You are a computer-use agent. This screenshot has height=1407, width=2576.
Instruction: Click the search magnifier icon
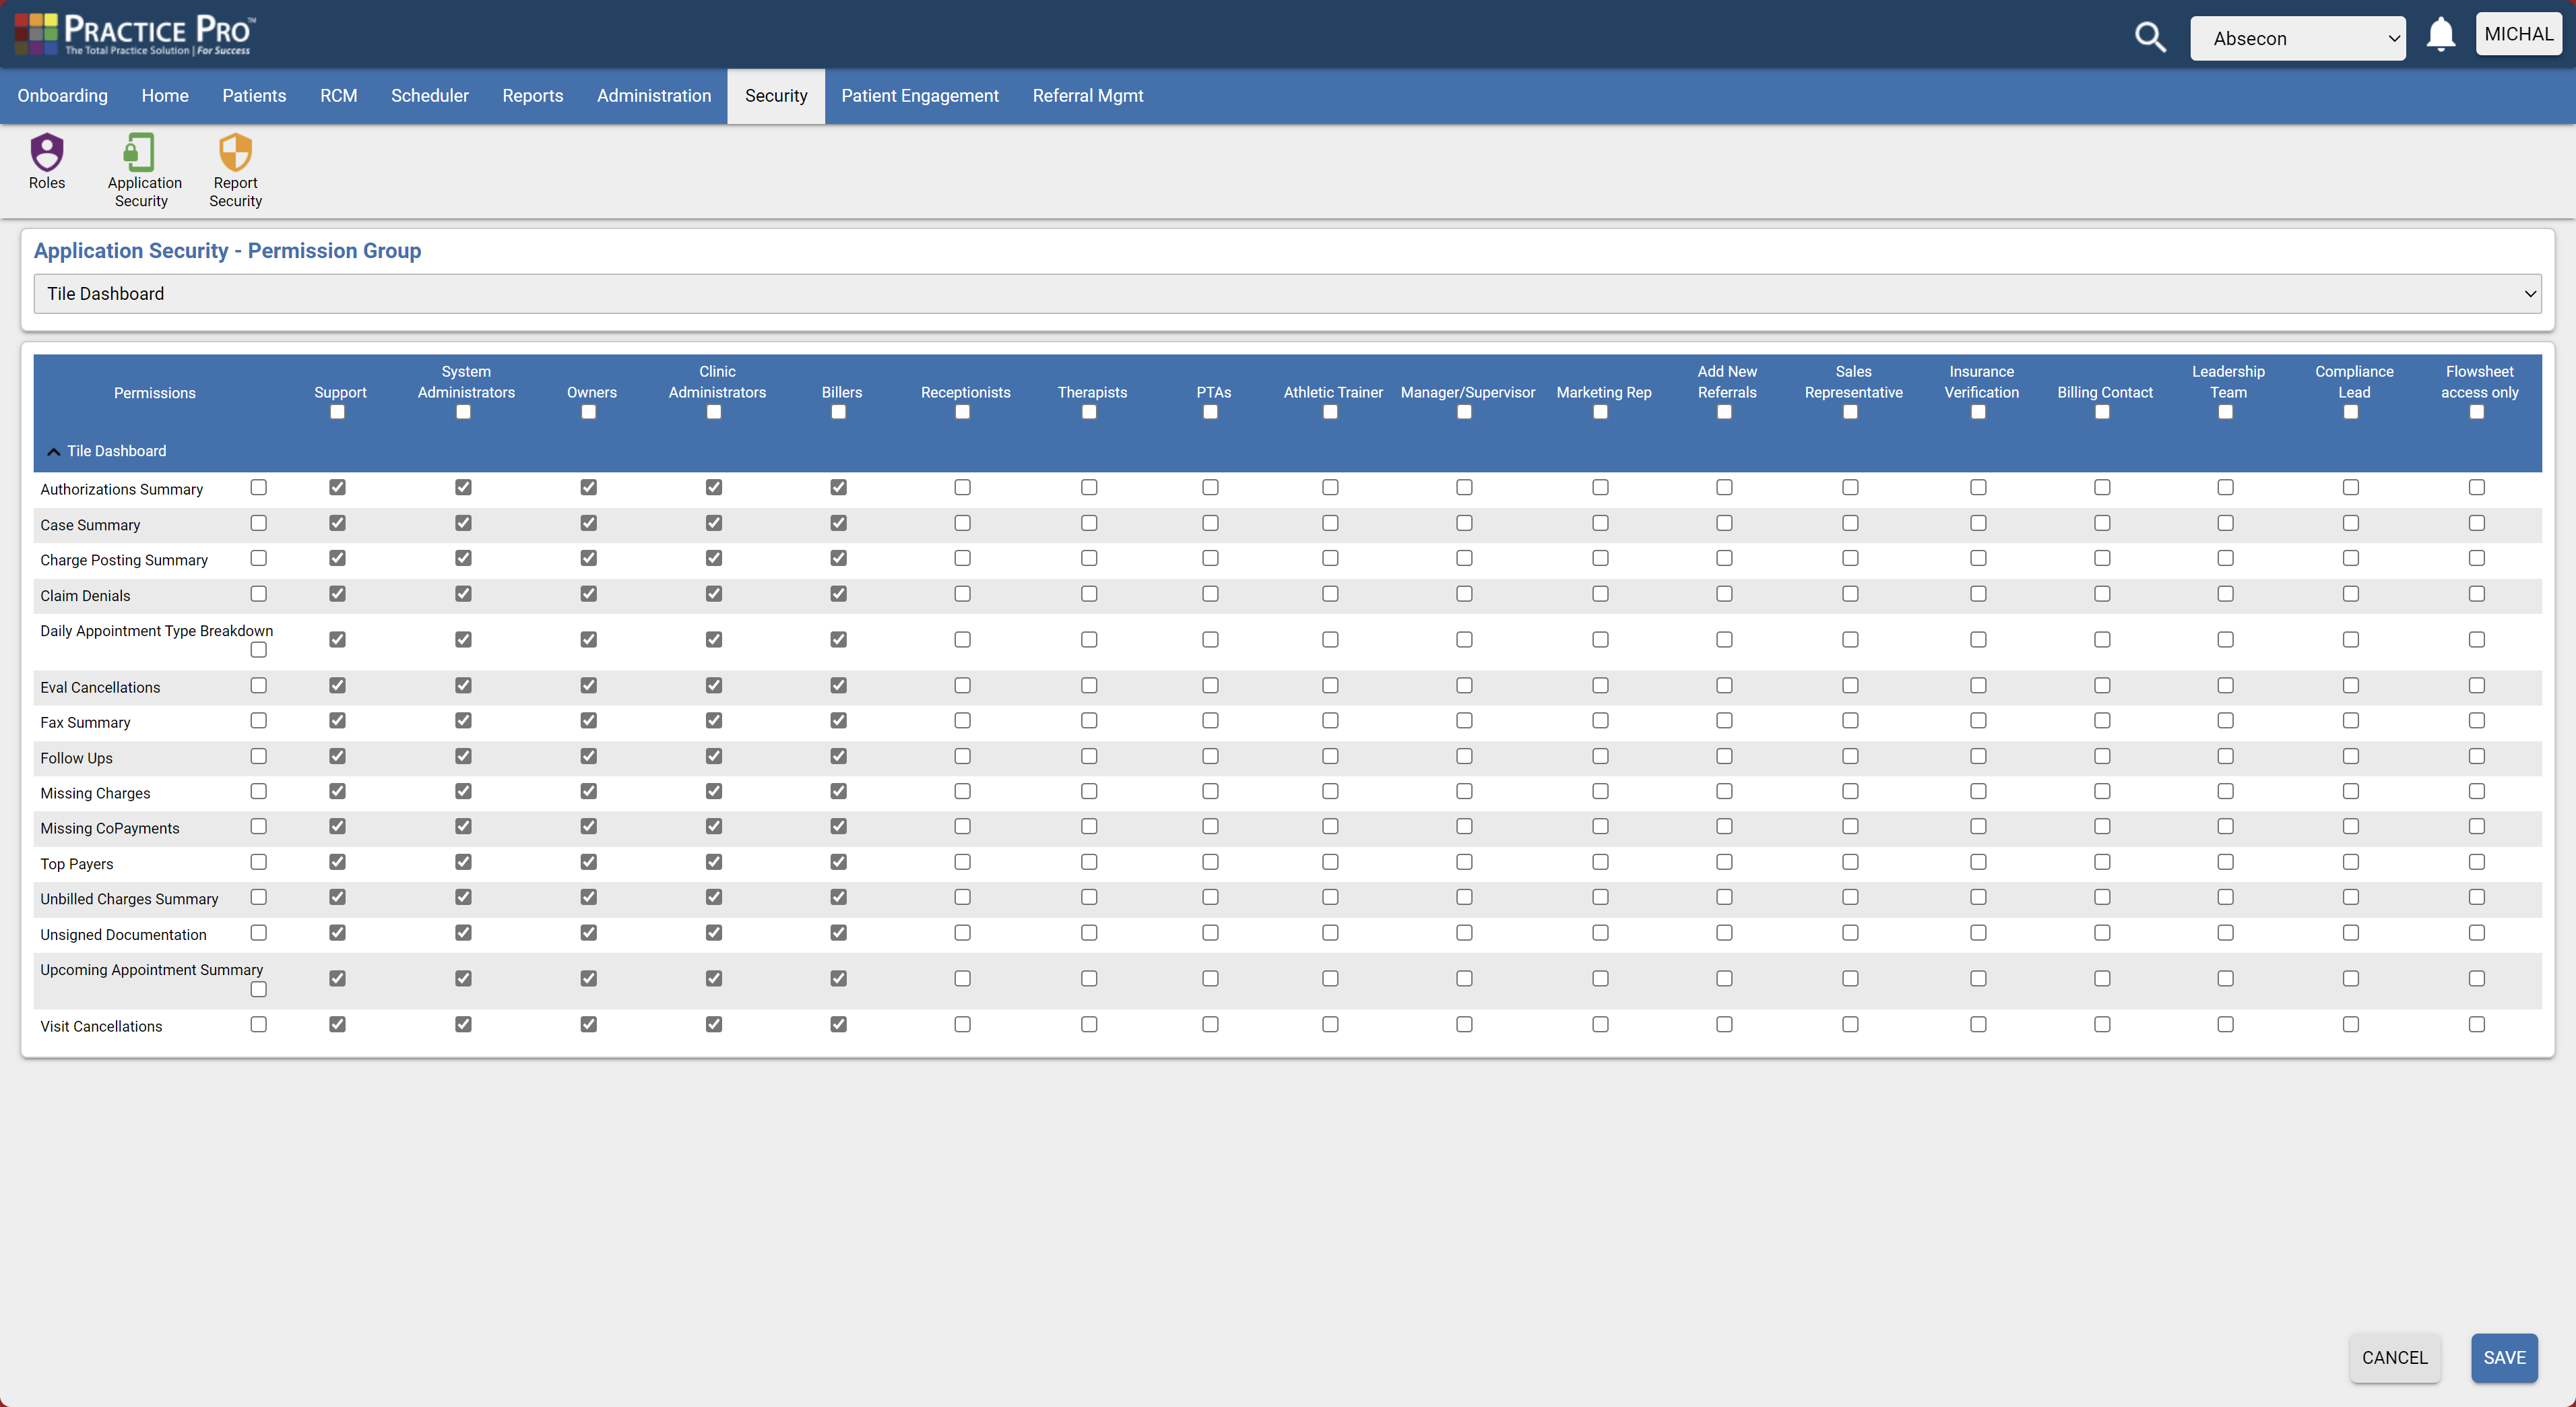pos(2150,37)
